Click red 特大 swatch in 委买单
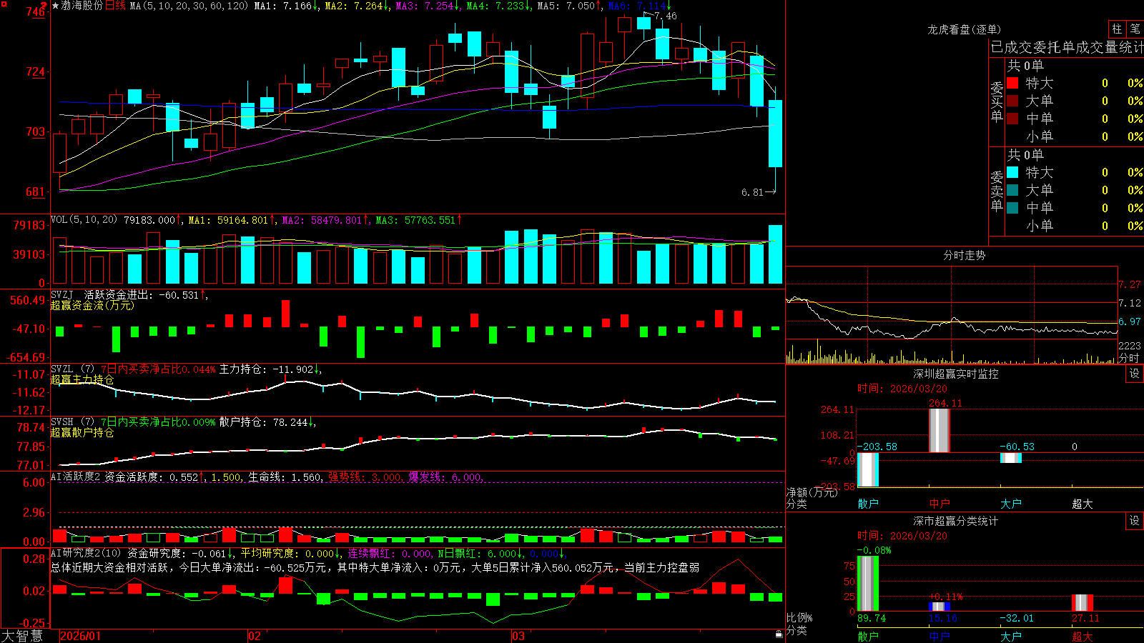 (x=1012, y=83)
